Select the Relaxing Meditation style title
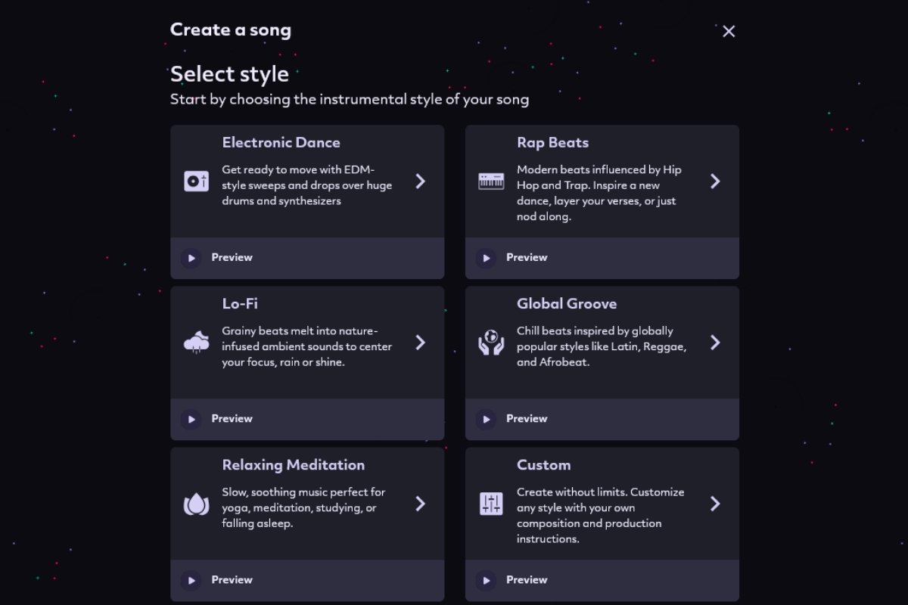 point(293,465)
